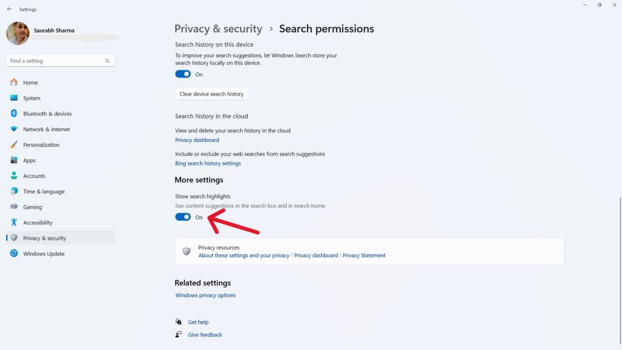622x350 pixels.
Task: Select Accounts in the sidebar
Action: point(34,176)
